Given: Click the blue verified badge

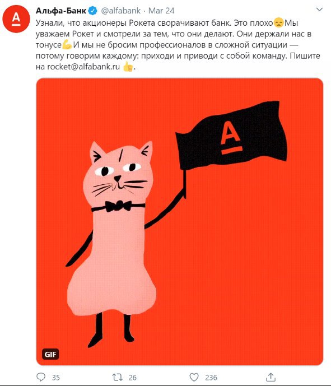Looking at the screenshot, I should pyautogui.click(x=93, y=11).
